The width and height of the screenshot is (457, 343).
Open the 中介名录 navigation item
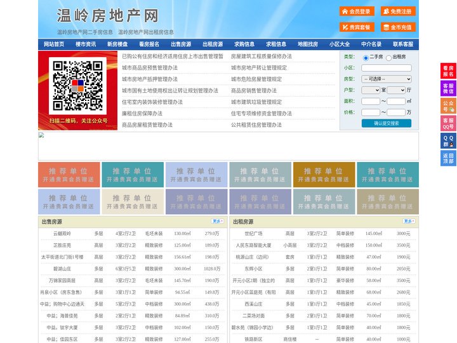pyautogui.click(x=371, y=44)
